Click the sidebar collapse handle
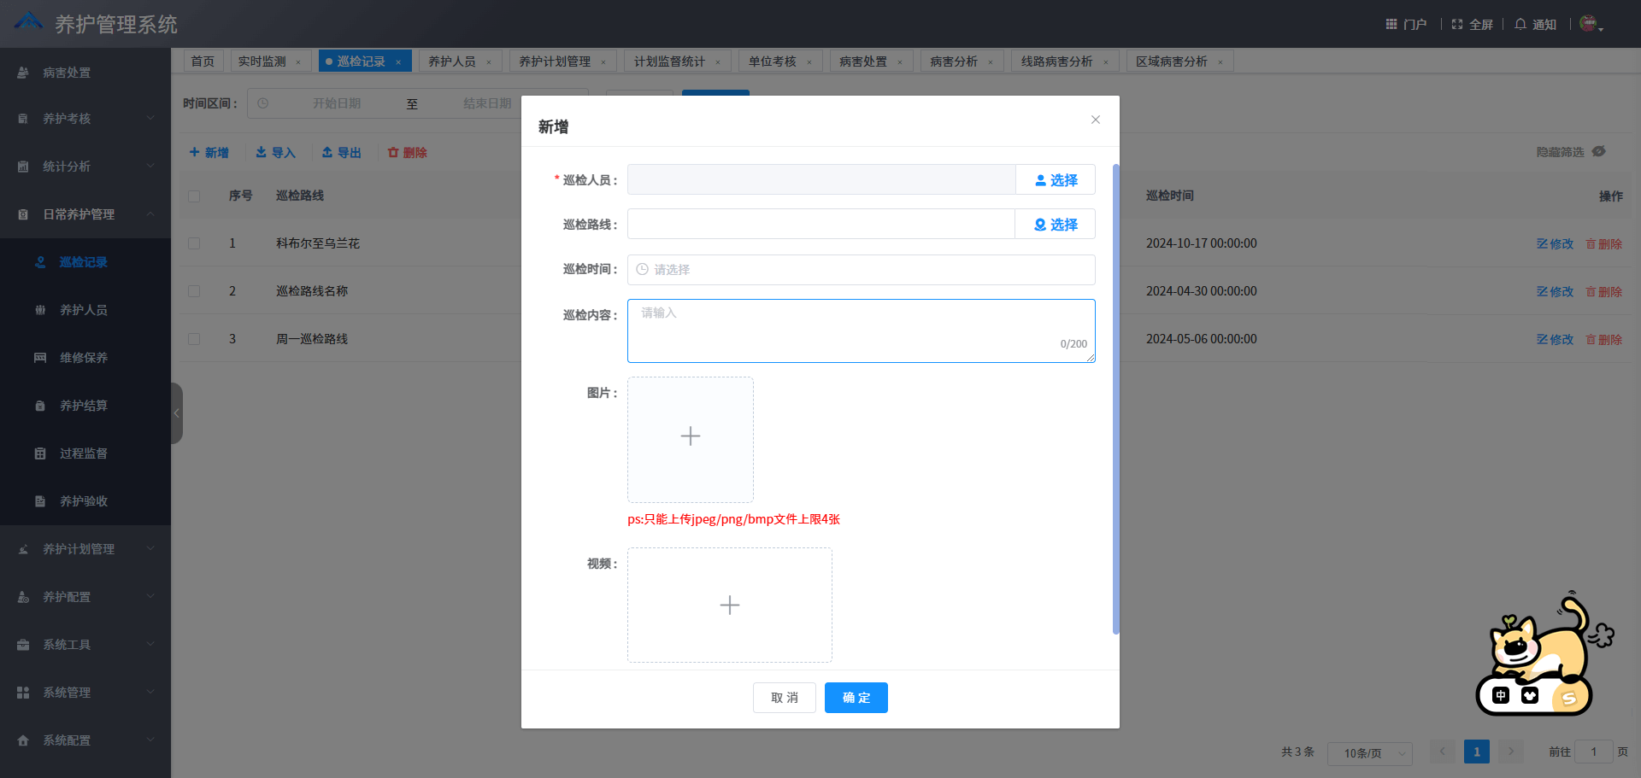Screen dimensions: 1641x778 click(177, 413)
